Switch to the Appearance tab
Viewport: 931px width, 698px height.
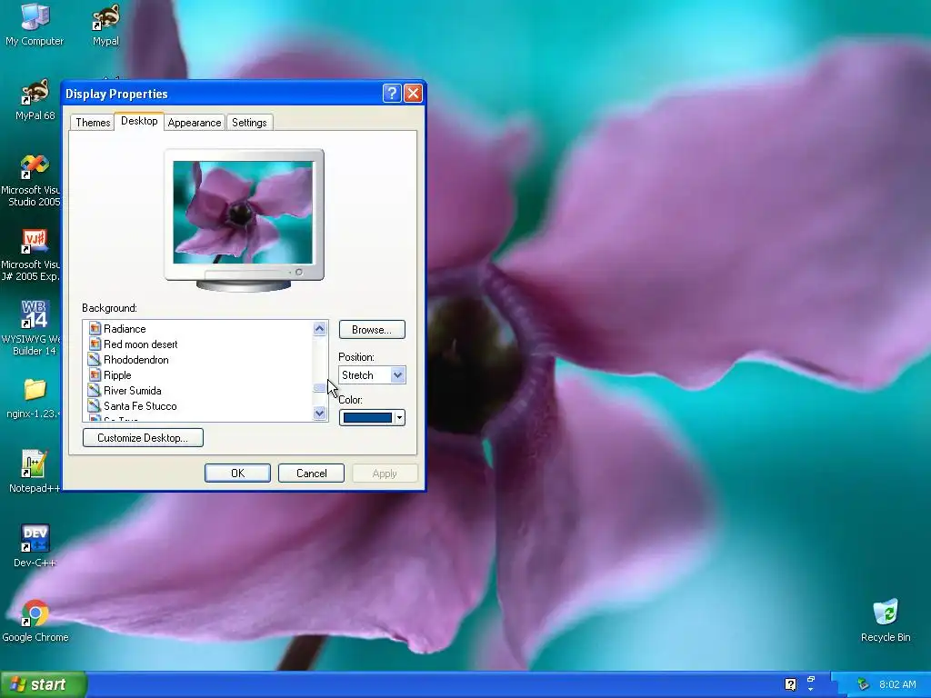click(x=195, y=123)
